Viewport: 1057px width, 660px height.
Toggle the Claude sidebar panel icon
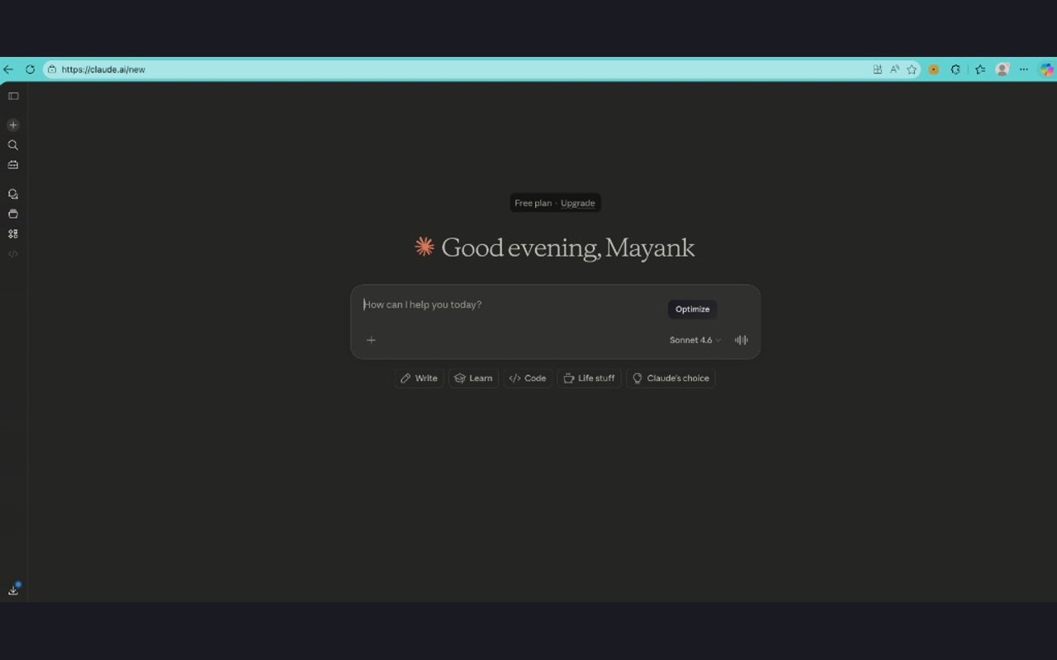pyautogui.click(x=13, y=97)
